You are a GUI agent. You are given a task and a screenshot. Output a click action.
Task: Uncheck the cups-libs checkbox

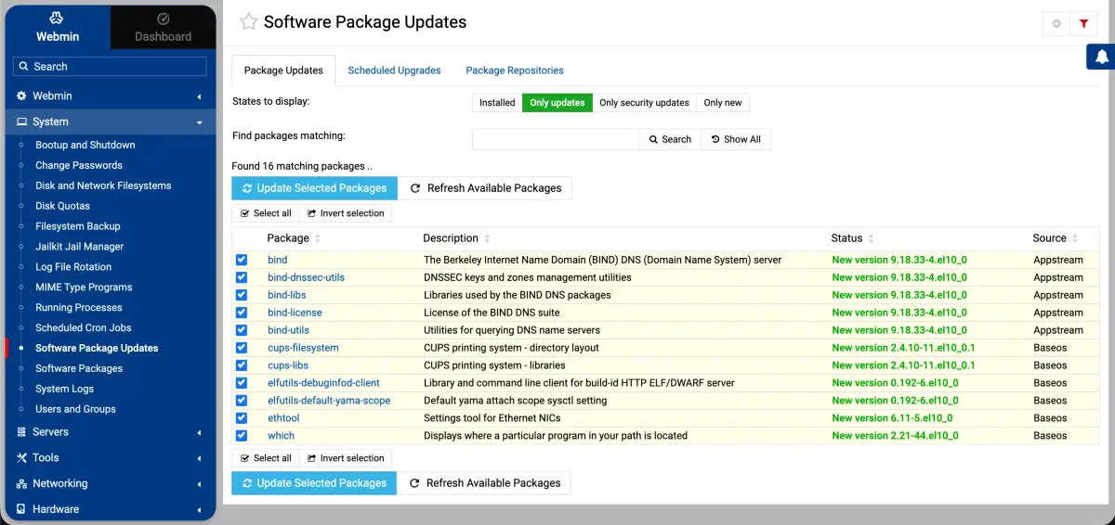(242, 365)
